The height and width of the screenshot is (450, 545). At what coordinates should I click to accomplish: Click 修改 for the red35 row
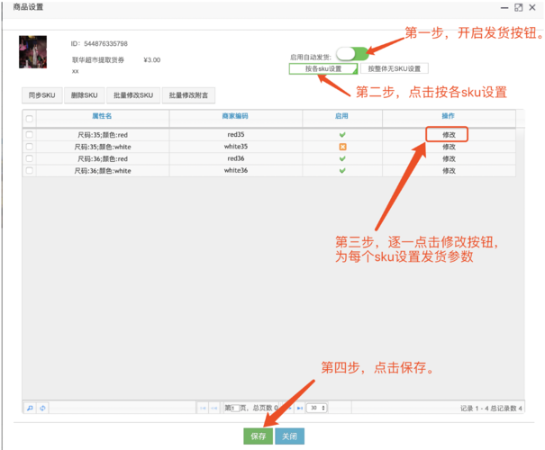449,135
